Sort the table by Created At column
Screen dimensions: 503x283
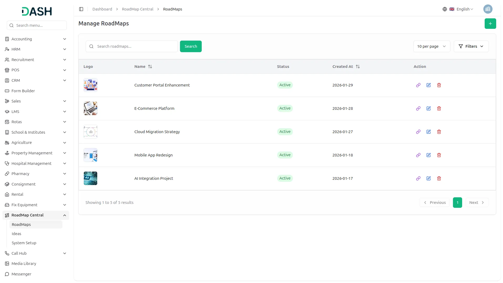(x=358, y=66)
